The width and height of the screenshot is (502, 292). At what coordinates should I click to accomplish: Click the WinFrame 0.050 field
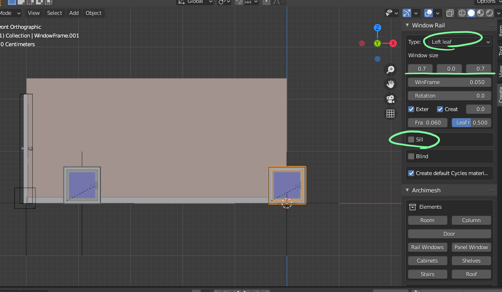click(450, 82)
